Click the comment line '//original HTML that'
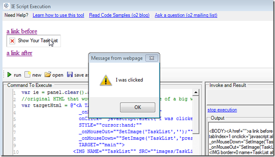Viewport: 275px width, 157px height. pyautogui.click(x=55, y=99)
